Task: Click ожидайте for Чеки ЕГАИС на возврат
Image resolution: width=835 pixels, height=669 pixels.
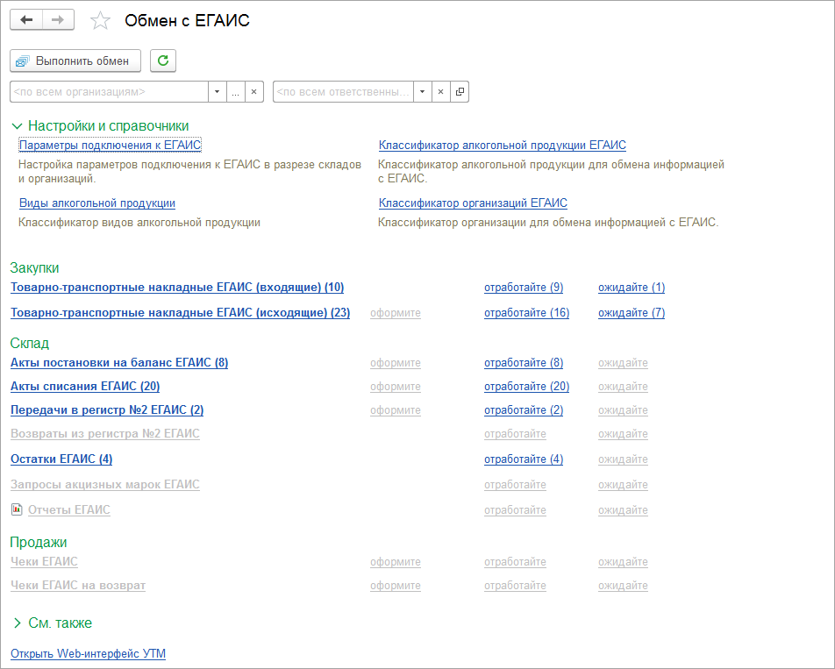Action: (x=623, y=586)
